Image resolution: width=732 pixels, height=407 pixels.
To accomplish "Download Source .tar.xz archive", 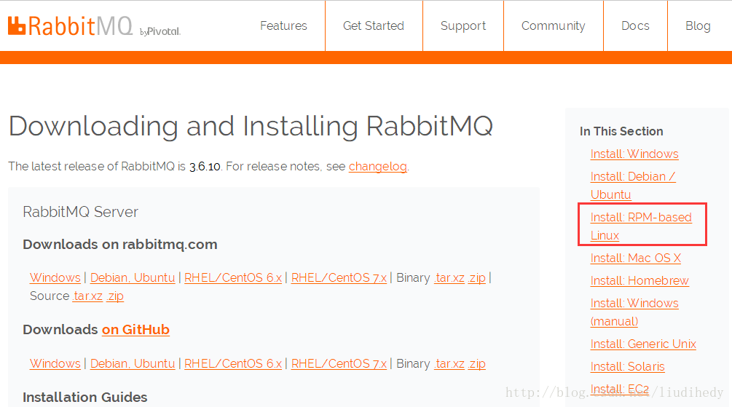I will 87,296.
